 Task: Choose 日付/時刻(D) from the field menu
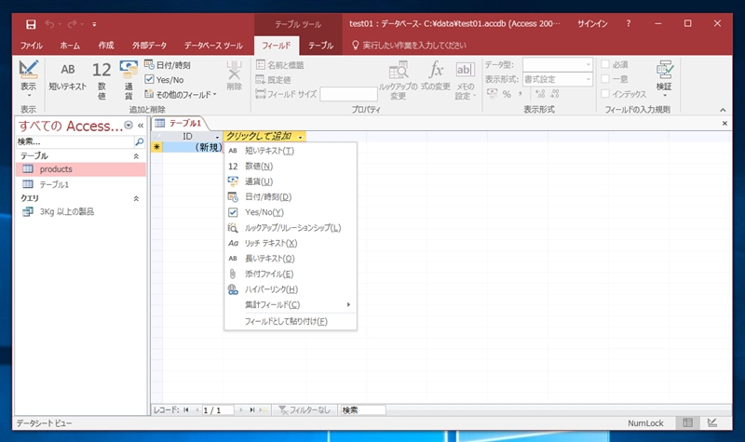(x=291, y=197)
